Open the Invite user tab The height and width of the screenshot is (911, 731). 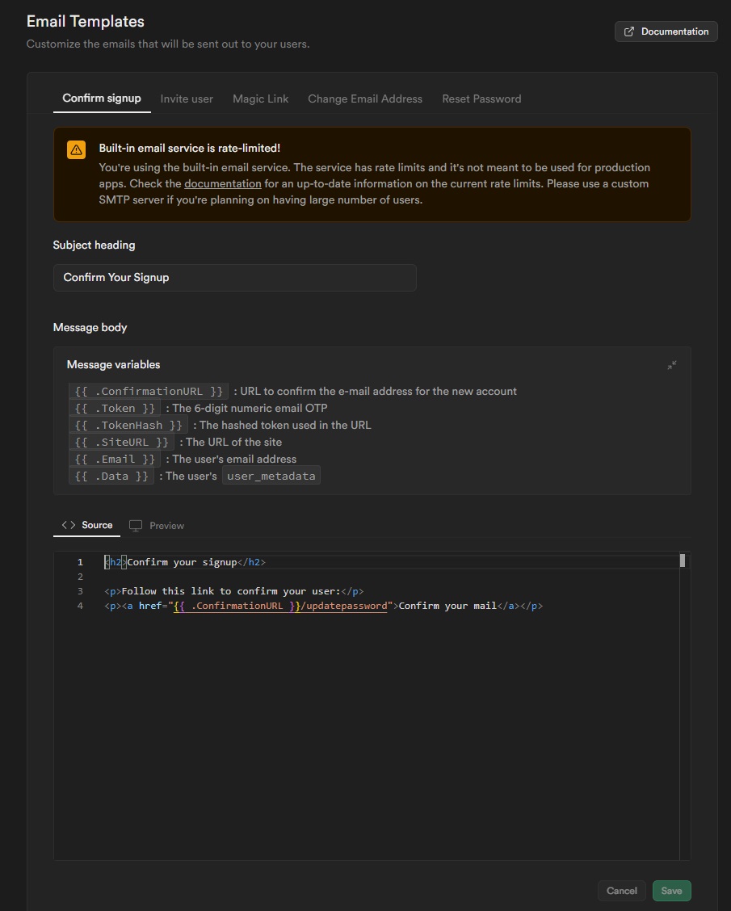click(x=187, y=99)
